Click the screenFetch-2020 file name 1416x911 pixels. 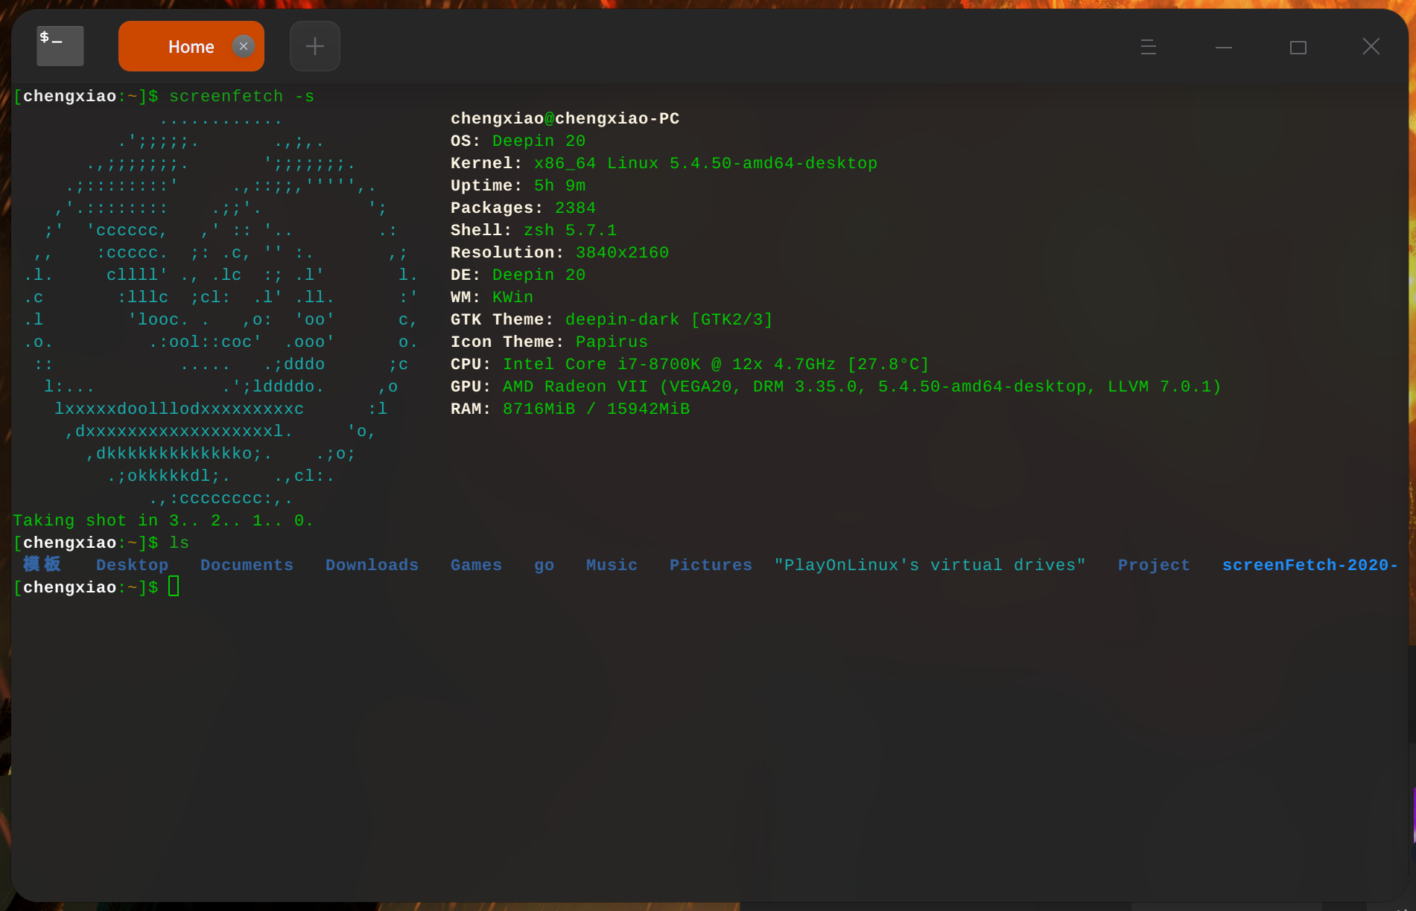point(1309,565)
